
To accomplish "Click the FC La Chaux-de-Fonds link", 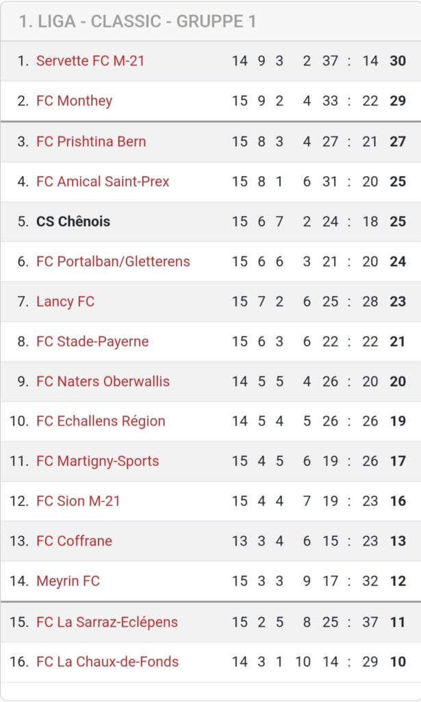I will (x=107, y=662).
